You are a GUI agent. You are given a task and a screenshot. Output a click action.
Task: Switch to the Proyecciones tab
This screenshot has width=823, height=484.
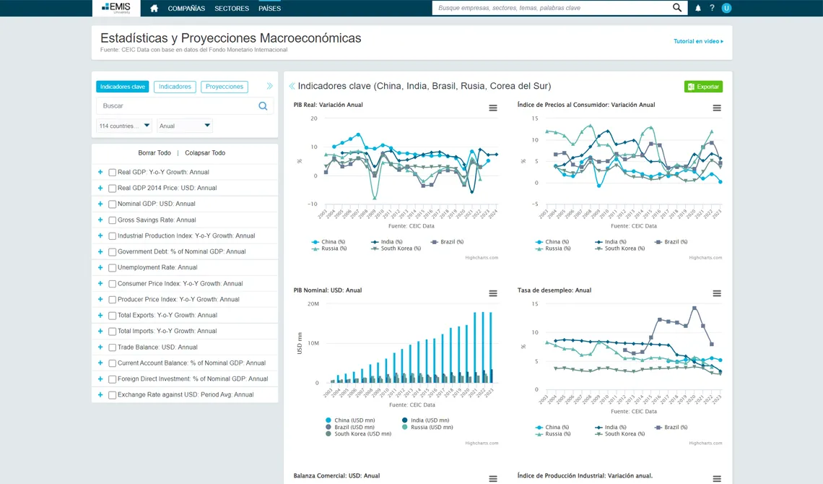[x=224, y=87]
